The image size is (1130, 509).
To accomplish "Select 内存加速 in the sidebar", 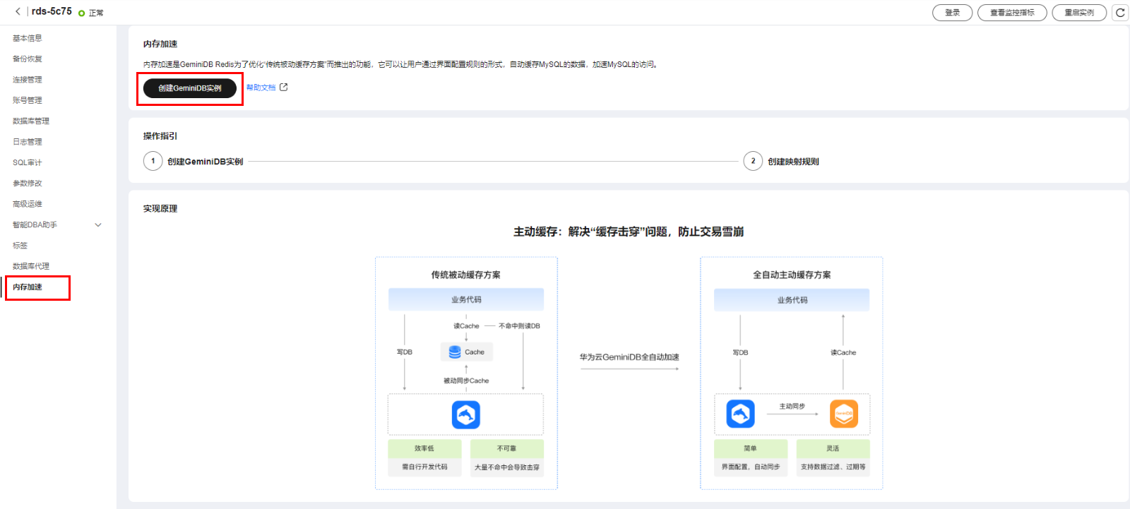I will tap(28, 287).
